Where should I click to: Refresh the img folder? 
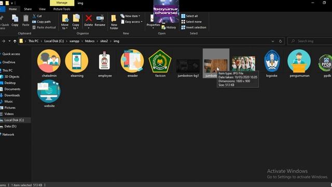click(280, 41)
